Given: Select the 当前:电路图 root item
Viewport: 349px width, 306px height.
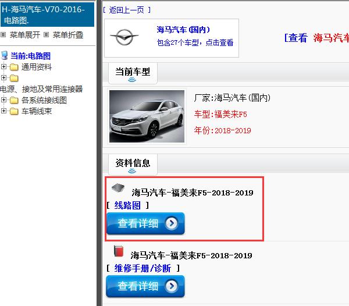Looking at the screenshot, I should 30,56.
